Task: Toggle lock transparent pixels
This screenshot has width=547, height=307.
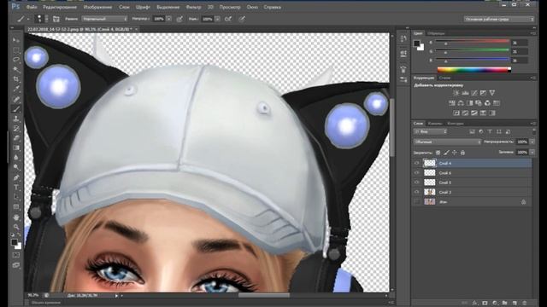Action: pyautogui.click(x=438, y=153)
